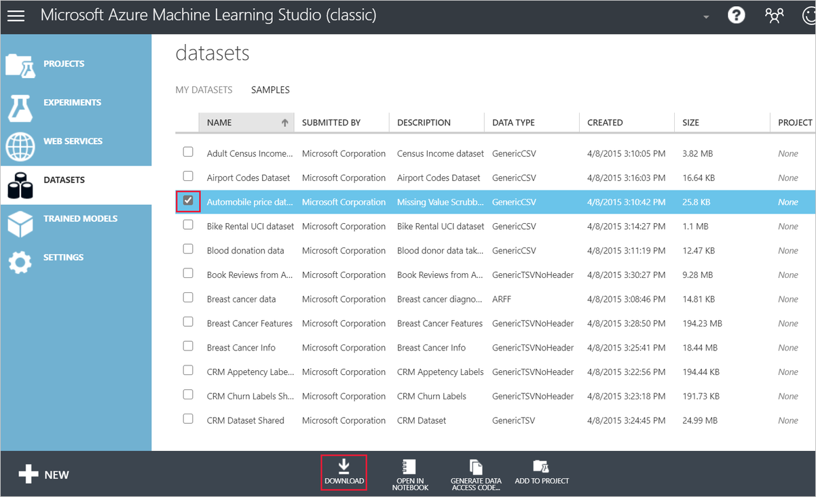Select CRM Churn Labels Shared row name

click(x=250, y=396)
